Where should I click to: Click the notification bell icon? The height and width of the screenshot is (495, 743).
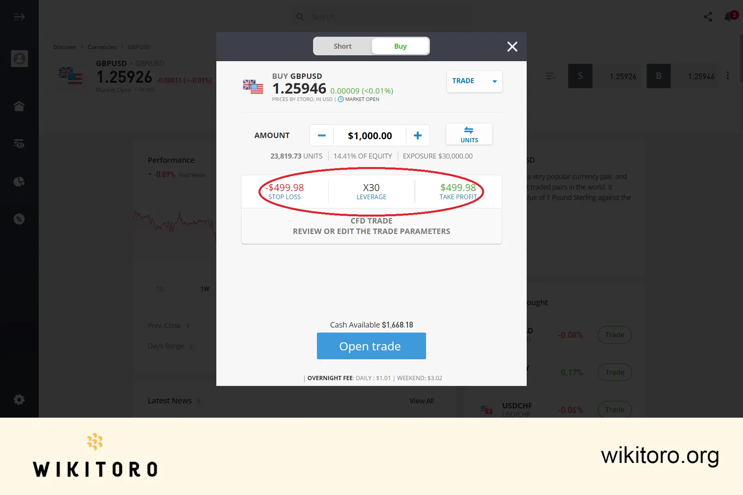pyautogui.click(x=729, y=17)
